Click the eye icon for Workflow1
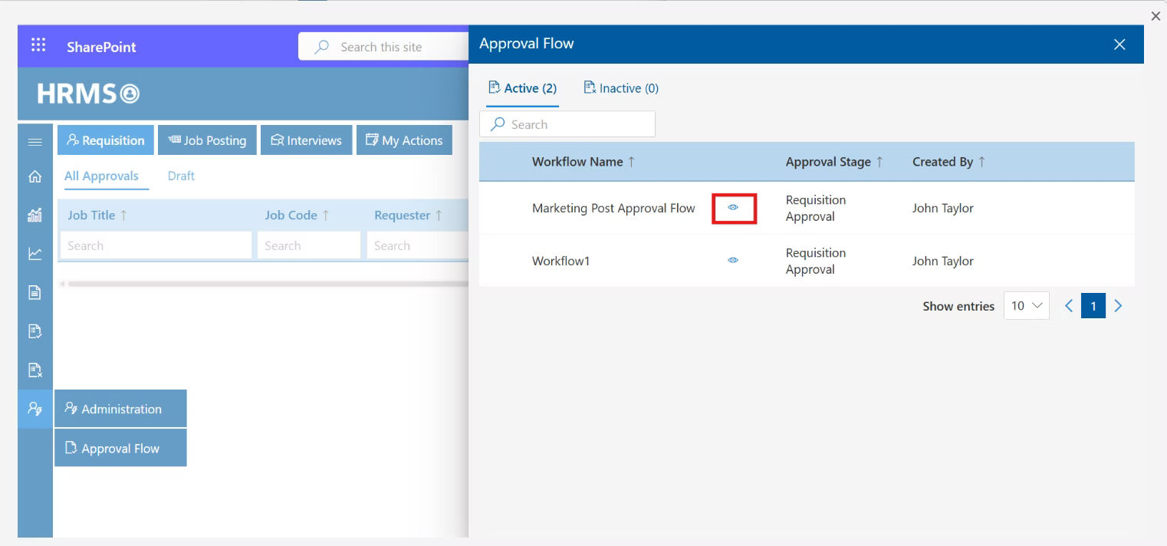 click(733, 261)
